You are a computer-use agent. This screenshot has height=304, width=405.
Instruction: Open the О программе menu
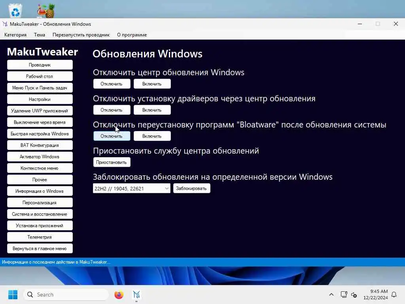point(132,35)
